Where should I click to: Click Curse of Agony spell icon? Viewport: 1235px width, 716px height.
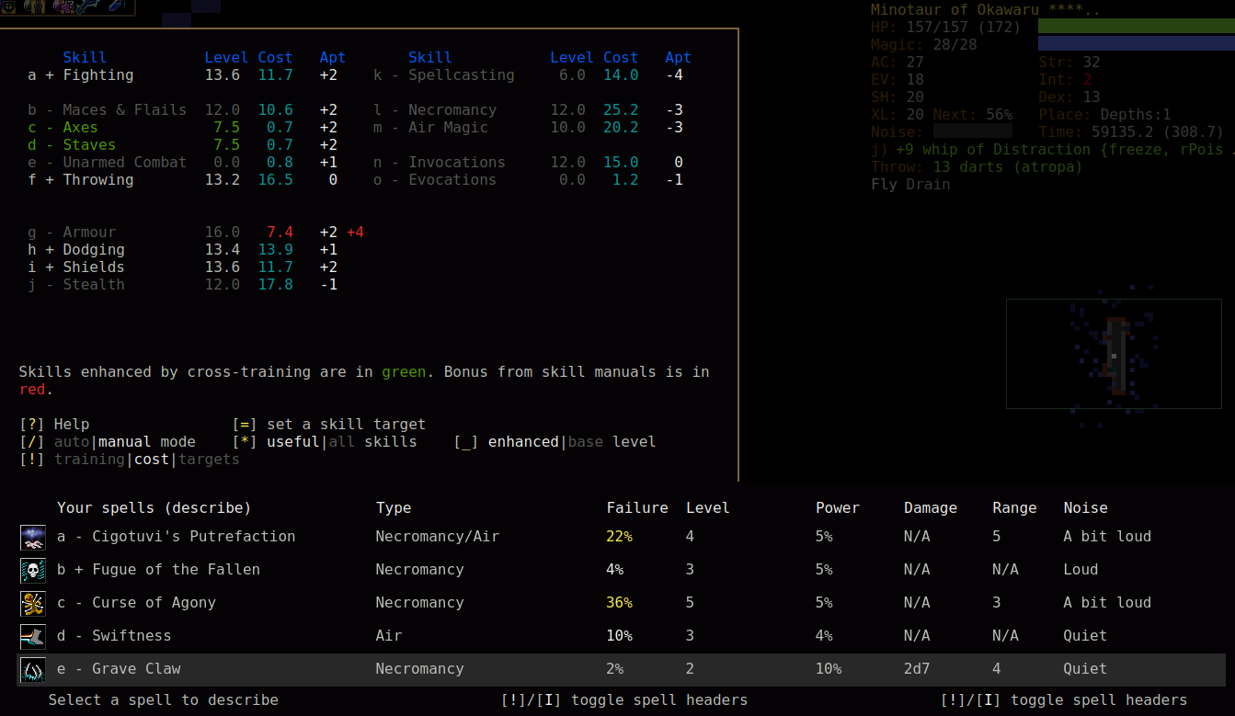33,603
